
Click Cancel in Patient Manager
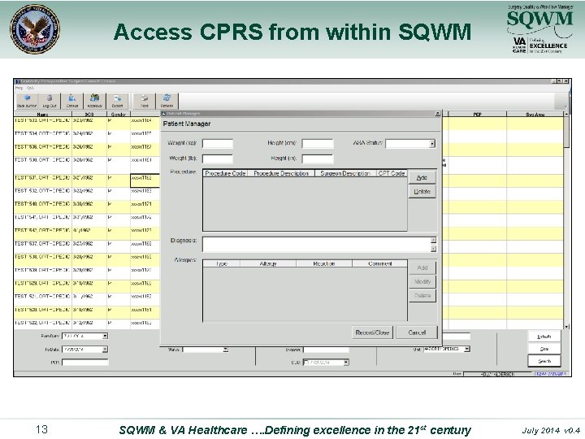click(x=417, y=333)
